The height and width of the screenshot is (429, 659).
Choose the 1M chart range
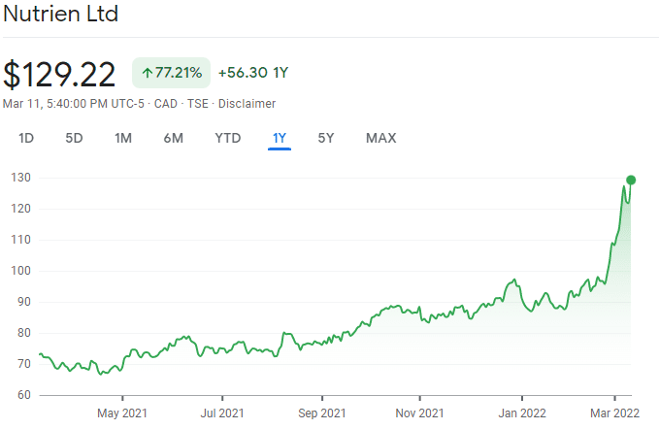123,138
